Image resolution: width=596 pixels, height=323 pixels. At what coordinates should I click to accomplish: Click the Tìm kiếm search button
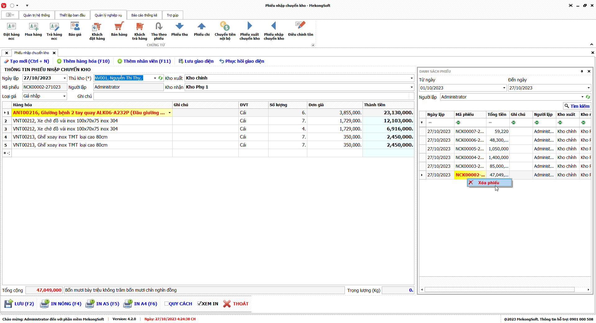(577, 106)
